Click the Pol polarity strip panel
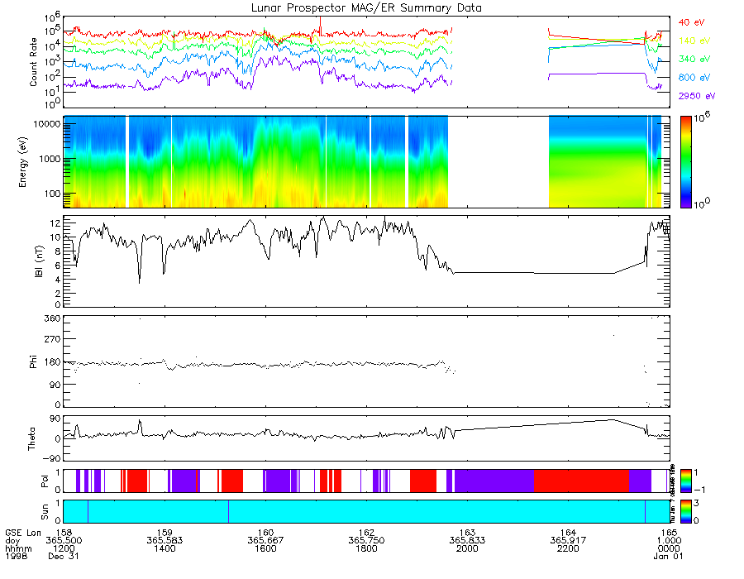This screenshot has width=744, height=579. tap(366, 481)
